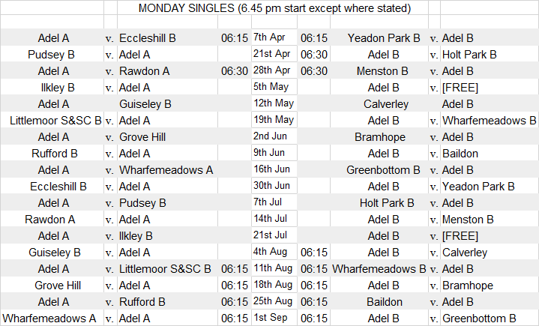Select the 16th Jun date cell
This screenshot has height=326, width=539.
[x=274, y=169]
